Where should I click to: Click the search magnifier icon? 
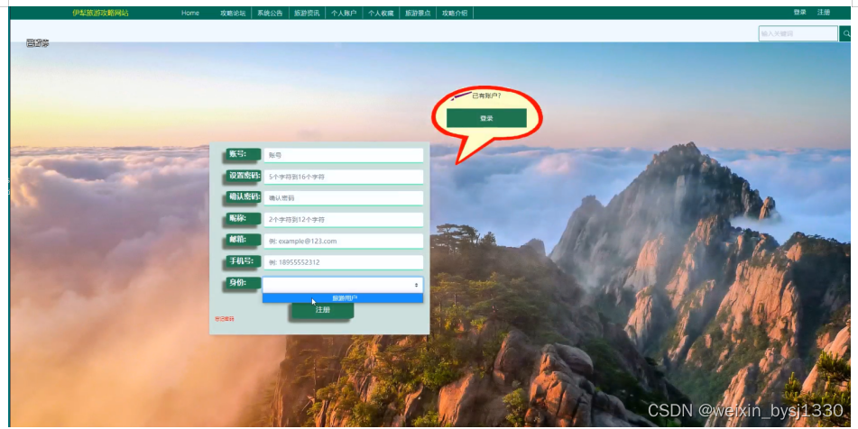click(845, 33)
